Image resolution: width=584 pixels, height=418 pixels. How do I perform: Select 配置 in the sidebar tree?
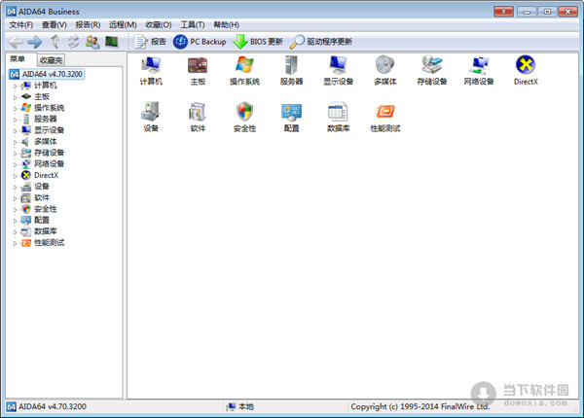tap(42, 220)
